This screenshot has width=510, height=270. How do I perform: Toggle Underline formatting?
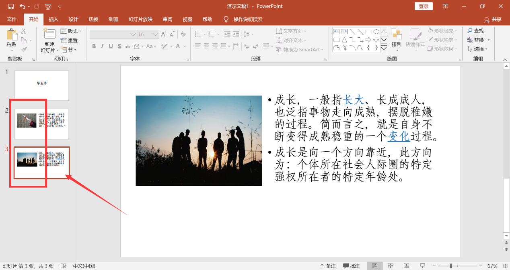click(111, 46)
